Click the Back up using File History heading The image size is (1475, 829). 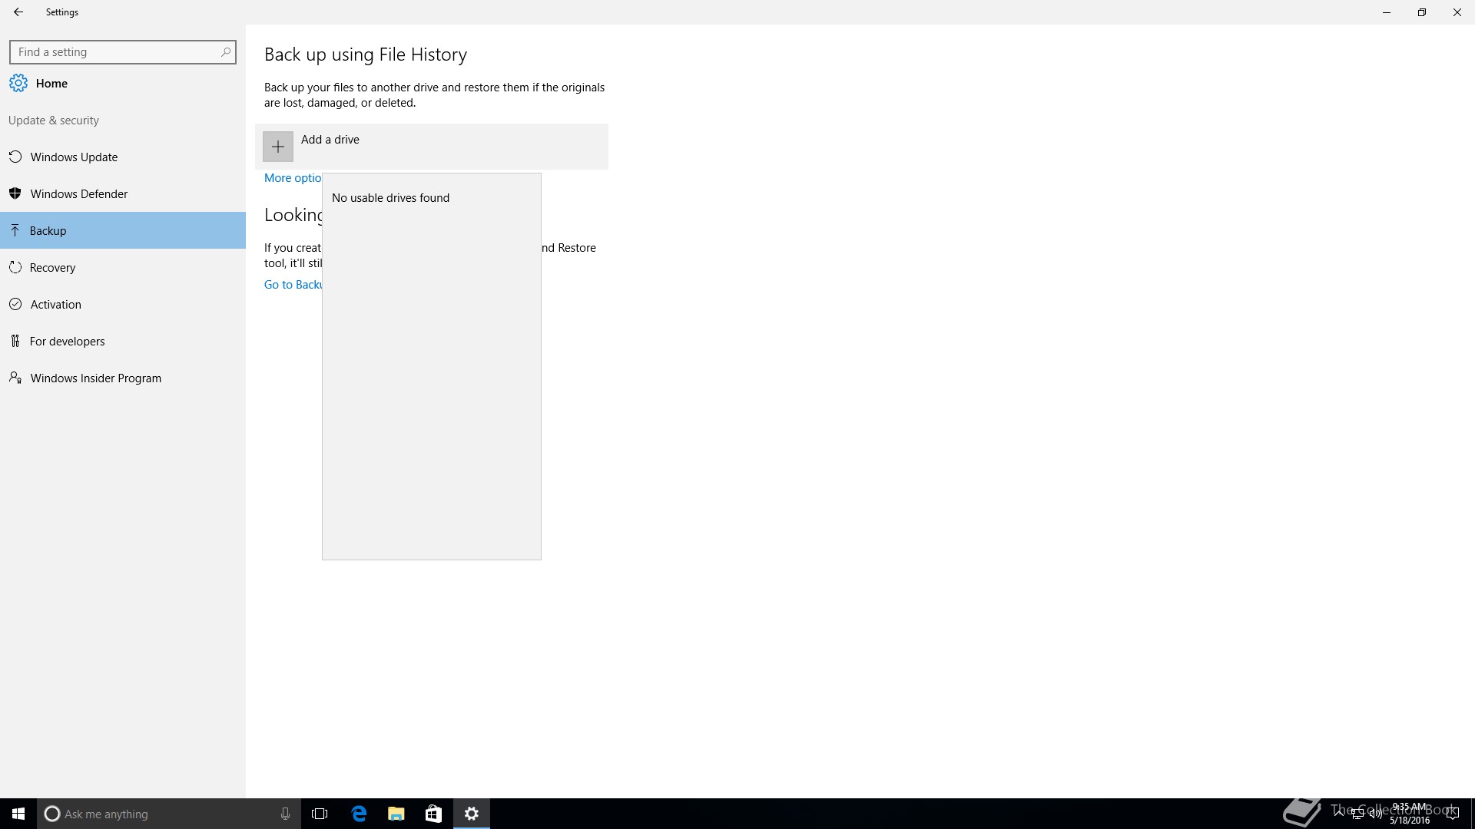(366, 54)
